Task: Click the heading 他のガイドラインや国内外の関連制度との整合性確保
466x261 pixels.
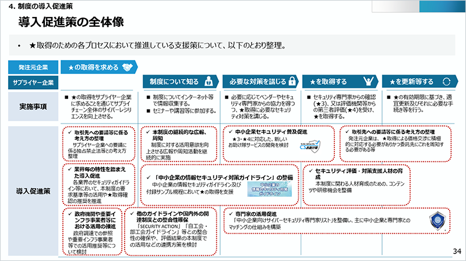Action: 172,217
